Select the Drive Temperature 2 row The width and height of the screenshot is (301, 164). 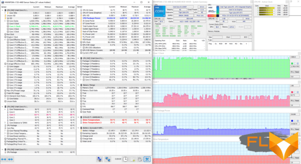pyautogui.click(x=114, y=123)
